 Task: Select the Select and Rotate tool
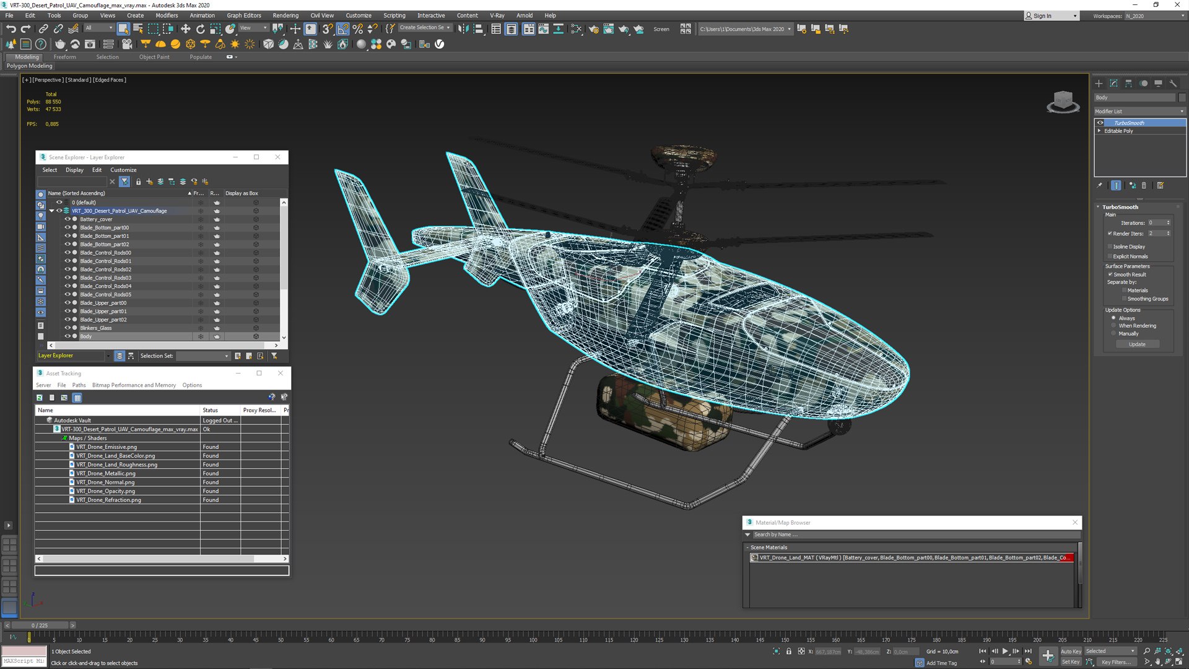coord(200,28)
